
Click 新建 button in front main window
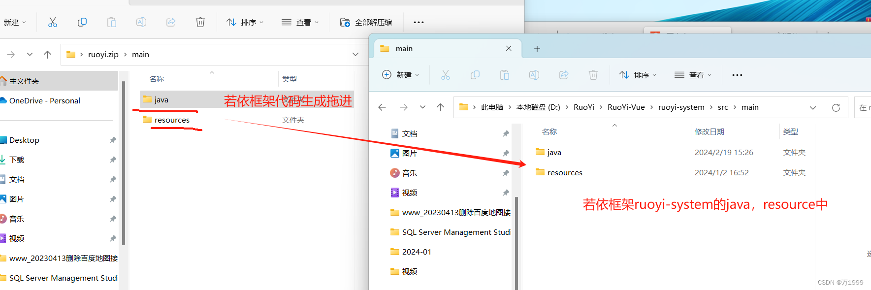(x=401, y=75)
